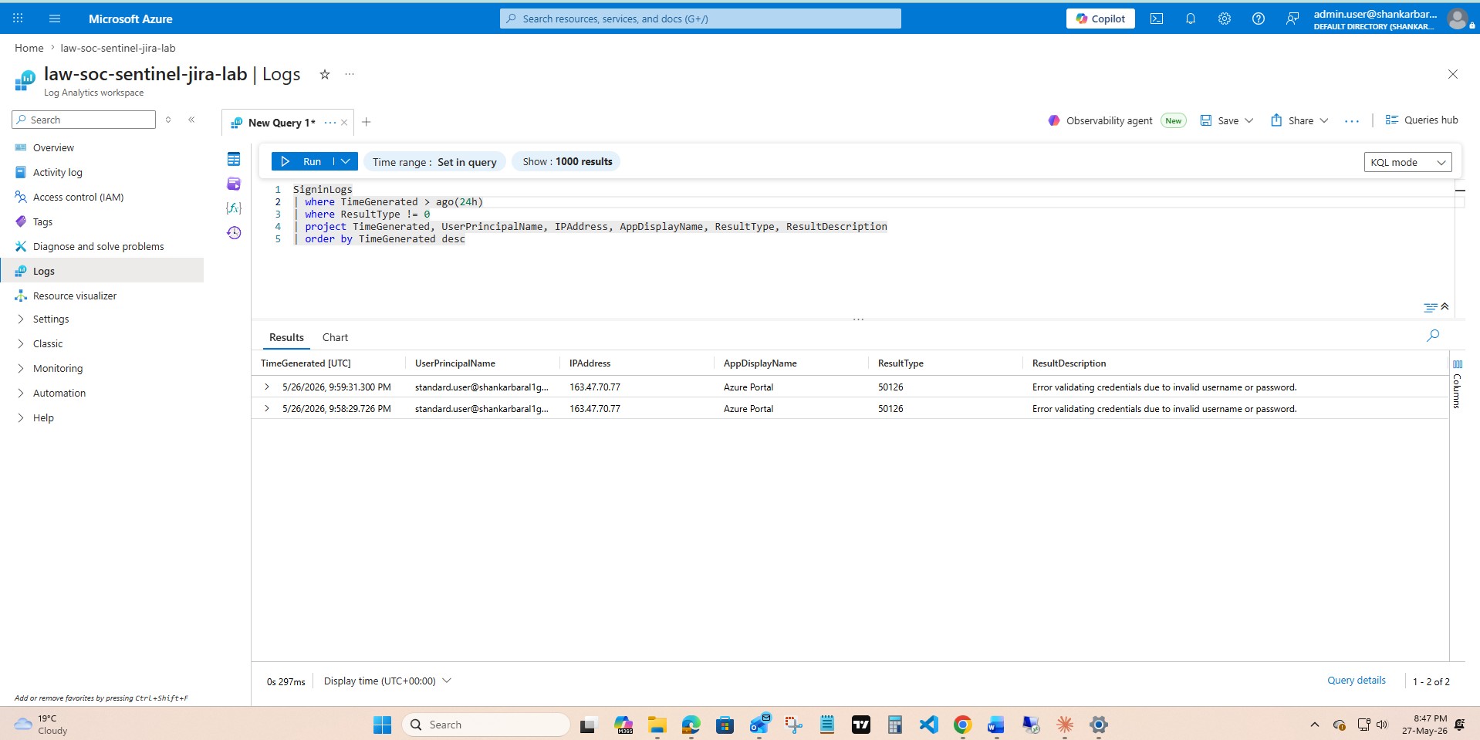
Task: Go to Home breadcrumb
Action: pos(29,48)
